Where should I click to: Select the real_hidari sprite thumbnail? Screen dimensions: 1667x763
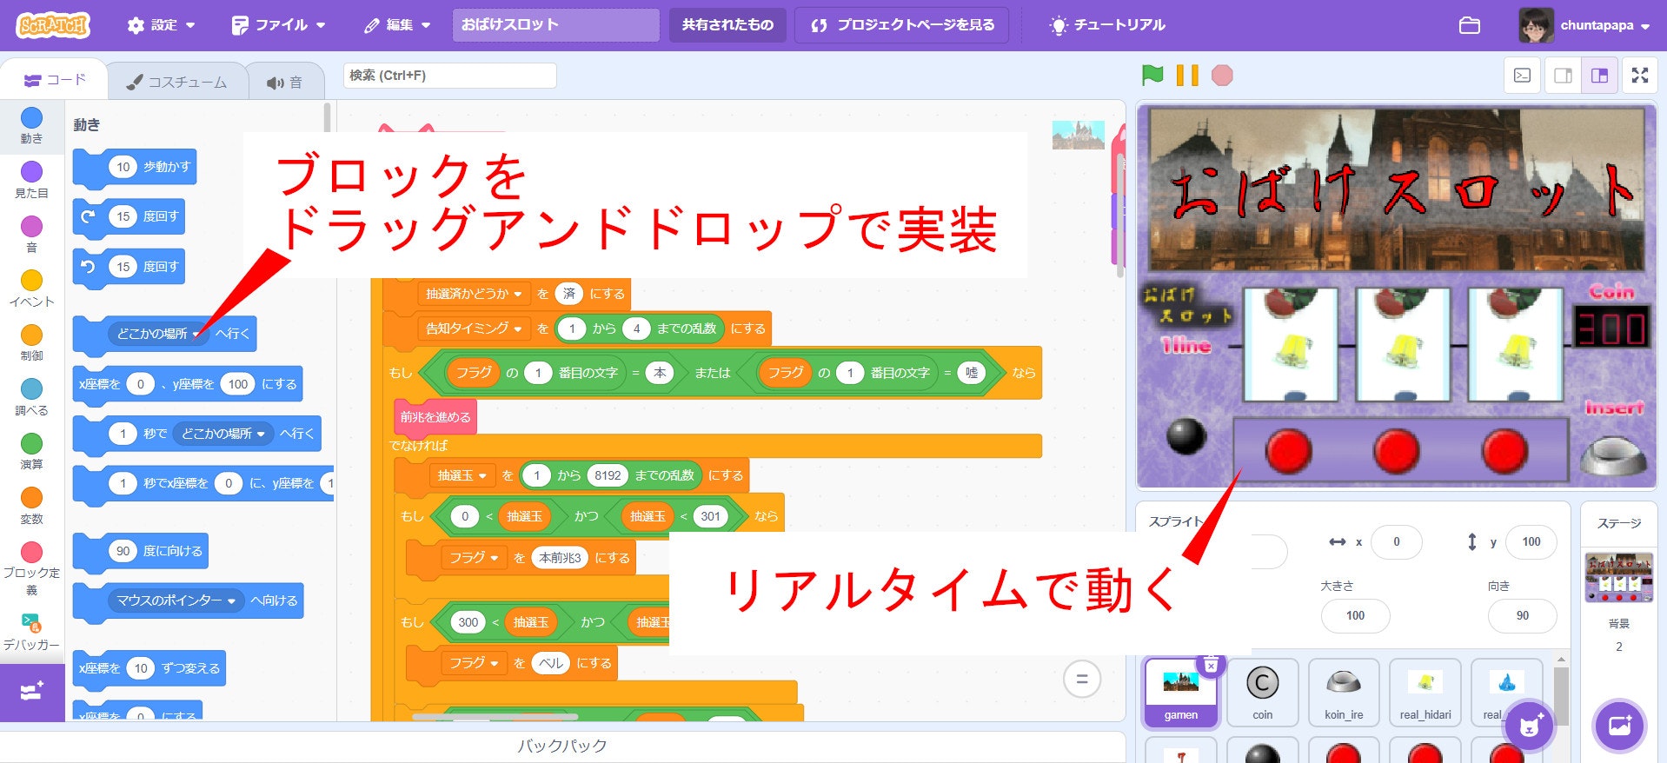pos(1425,691)
